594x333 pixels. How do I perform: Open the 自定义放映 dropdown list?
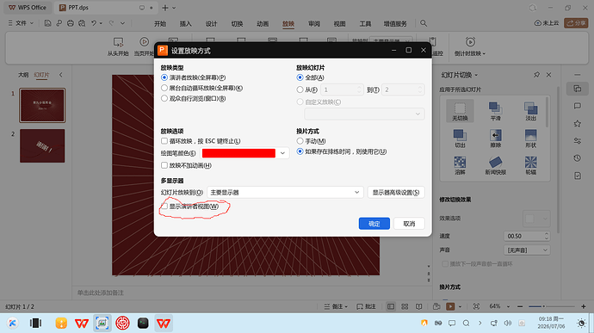[x=364, y=114]
